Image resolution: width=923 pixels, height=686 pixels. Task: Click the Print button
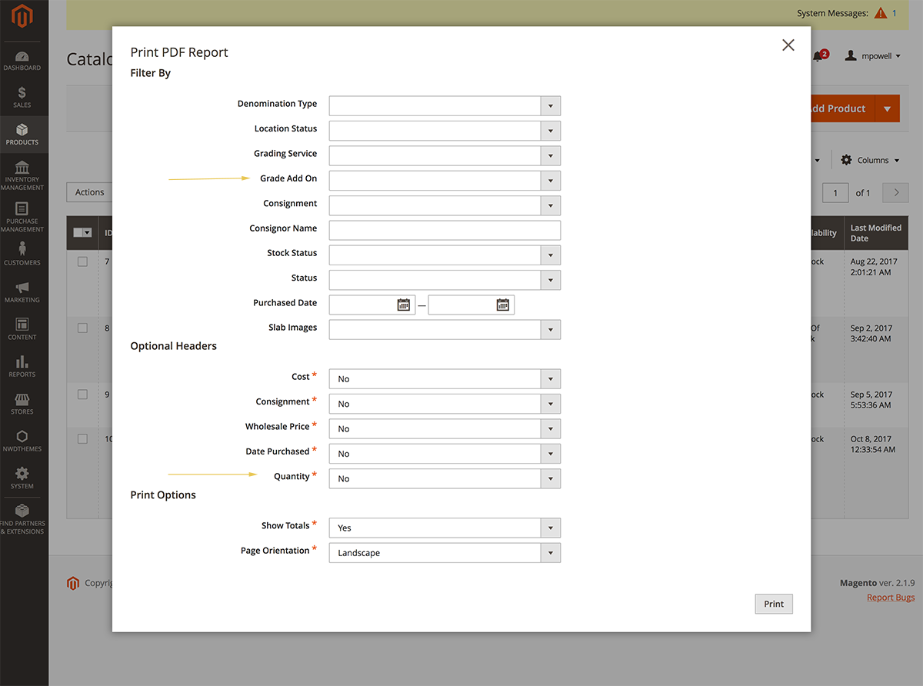coord(774,604)
